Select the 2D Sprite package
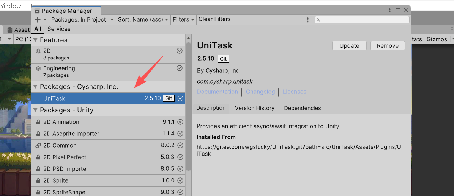 [x=108, y=181]
